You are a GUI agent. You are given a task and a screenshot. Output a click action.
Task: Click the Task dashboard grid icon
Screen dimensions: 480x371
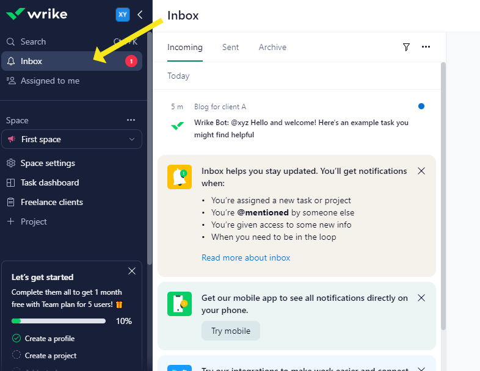11,182
